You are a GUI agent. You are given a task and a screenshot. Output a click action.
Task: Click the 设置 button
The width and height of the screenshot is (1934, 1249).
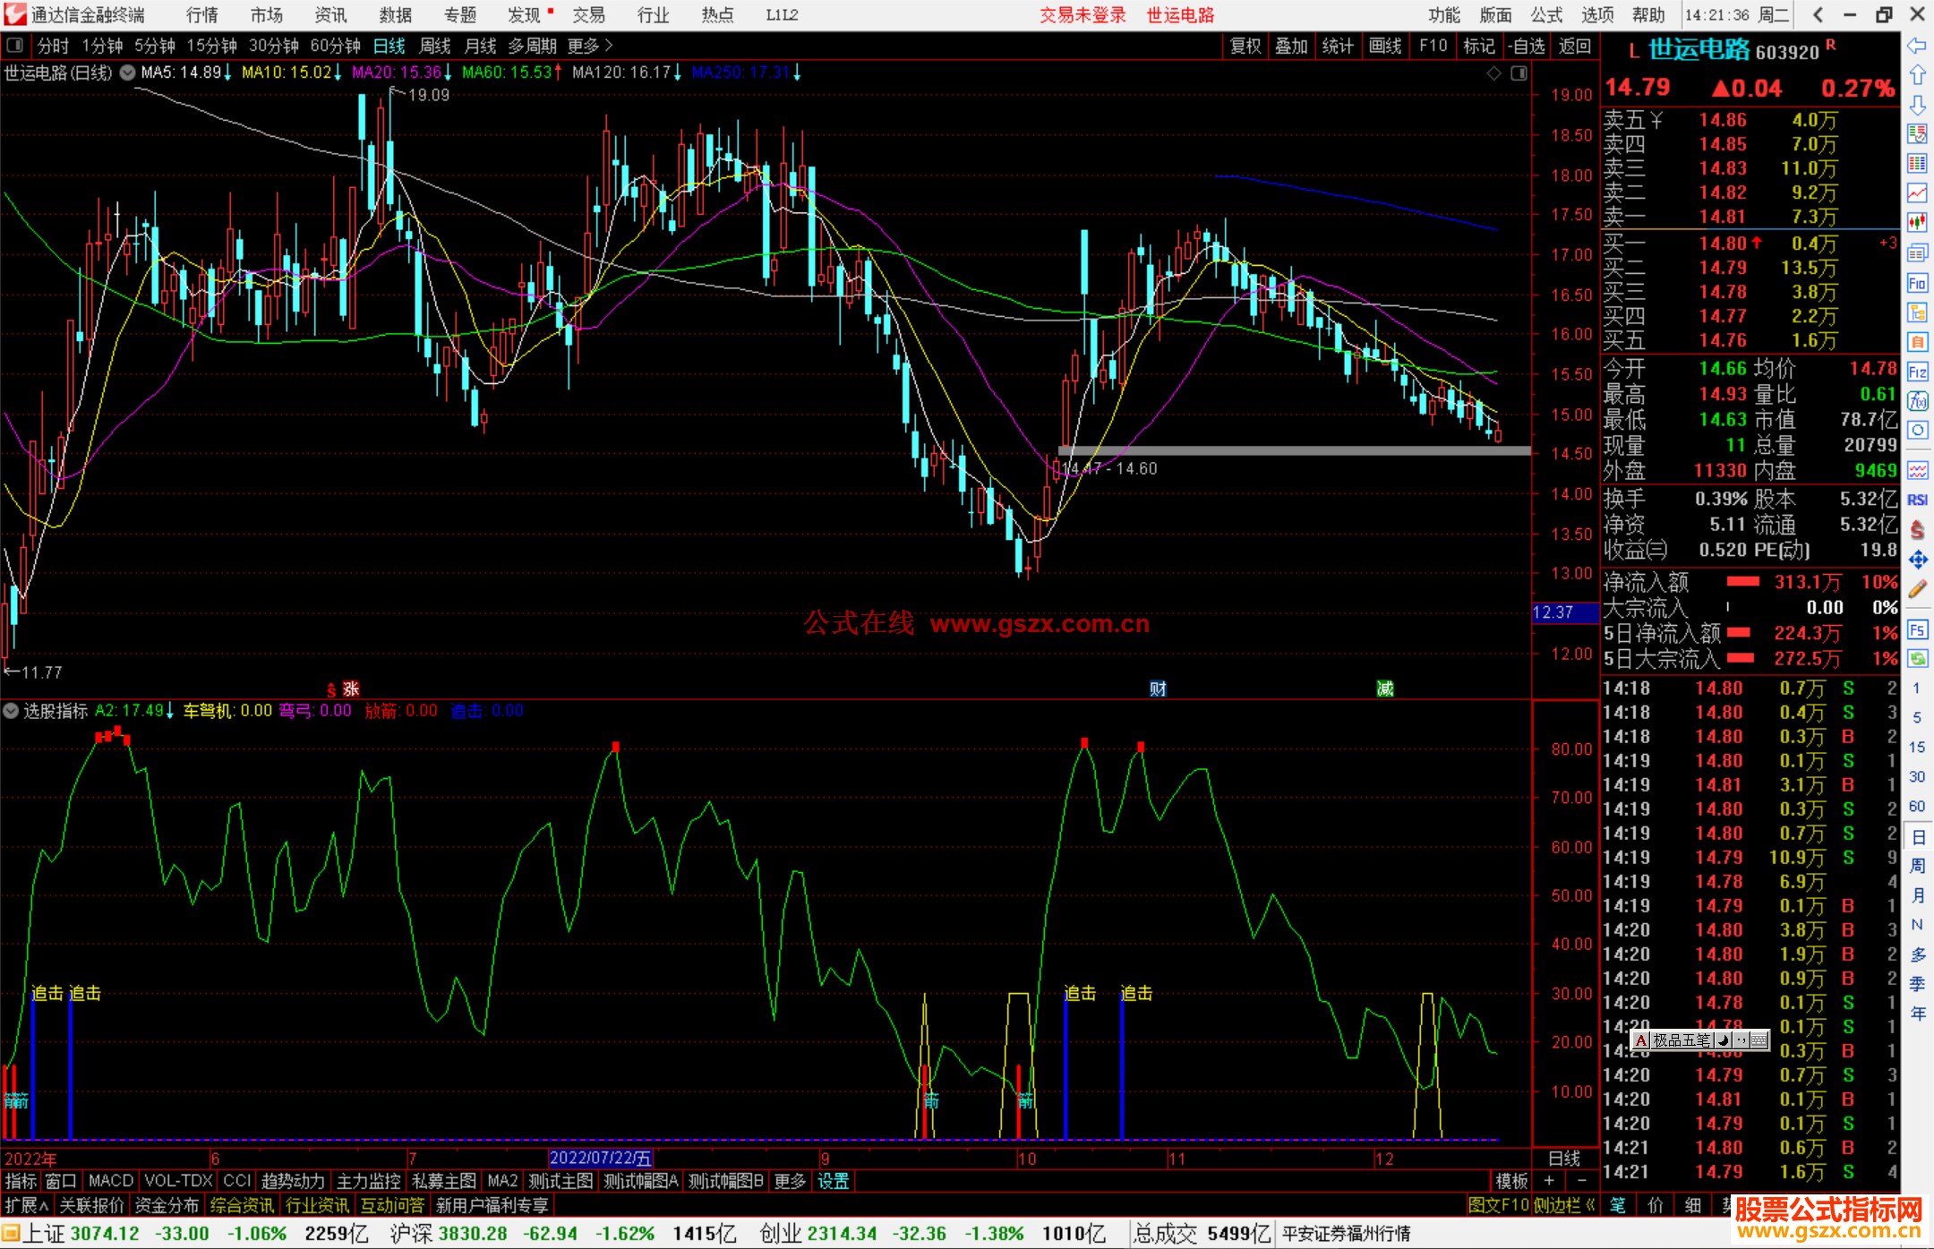833,1181
